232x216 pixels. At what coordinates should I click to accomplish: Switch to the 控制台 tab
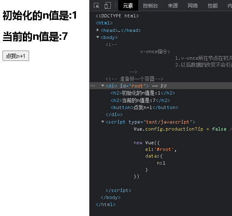coord(150,6)
